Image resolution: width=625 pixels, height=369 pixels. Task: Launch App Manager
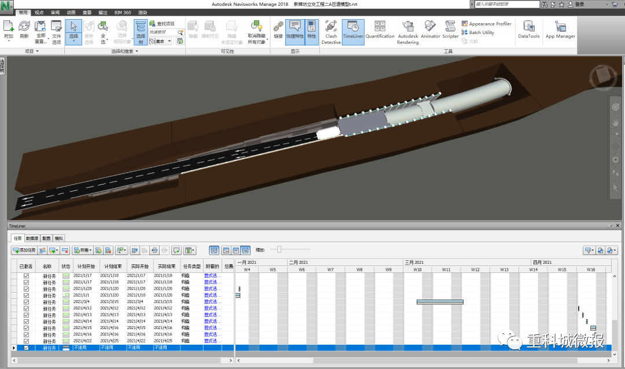[560, 30]
